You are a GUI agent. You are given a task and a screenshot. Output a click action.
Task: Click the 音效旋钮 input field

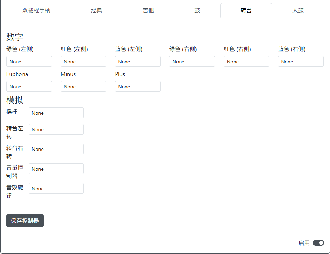(x=56, y=188)
